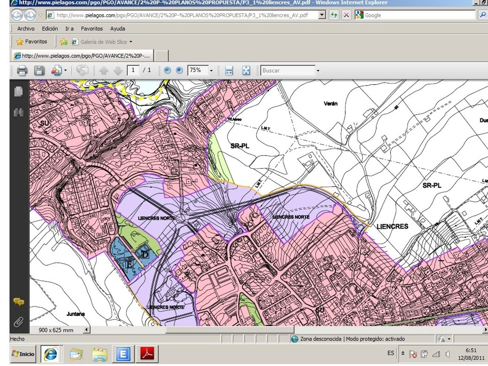The width and height of the screenshot is (488, 366).
Task: Click the zoom out minus button
Action: coord(167,70)
